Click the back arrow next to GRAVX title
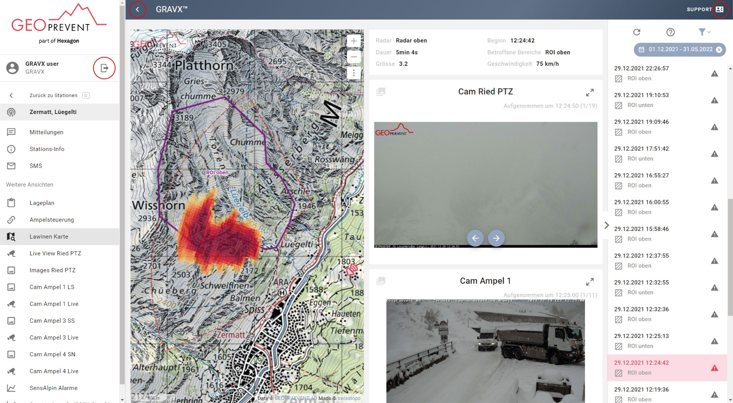 pyautogui.click(x=137, y=9)
